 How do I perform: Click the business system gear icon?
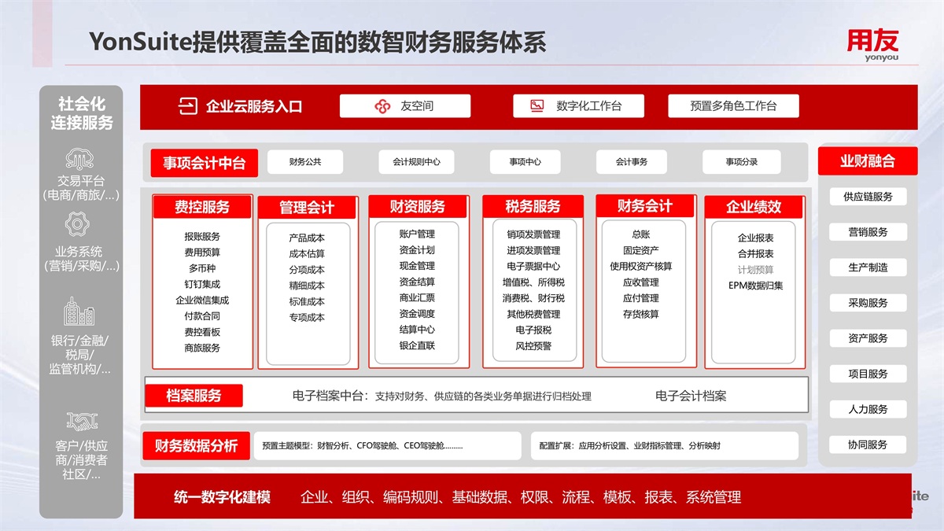coord(77,225)
